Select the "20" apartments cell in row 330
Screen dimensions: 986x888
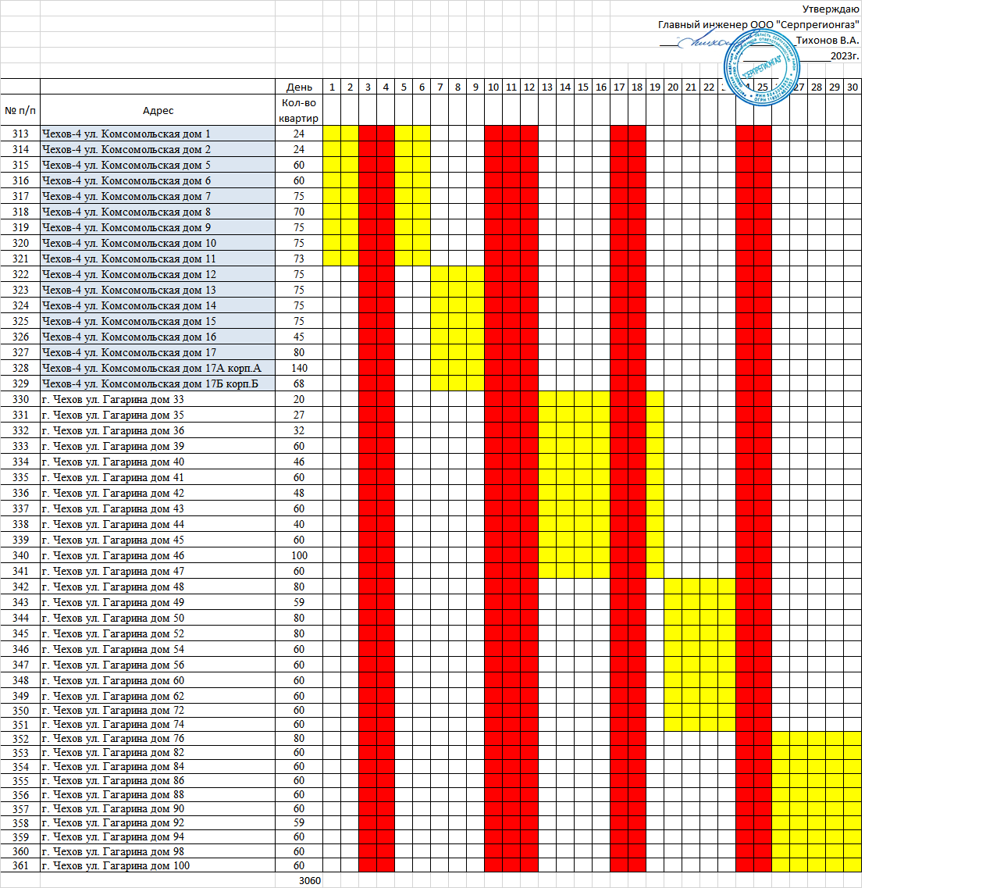point(299,399)
